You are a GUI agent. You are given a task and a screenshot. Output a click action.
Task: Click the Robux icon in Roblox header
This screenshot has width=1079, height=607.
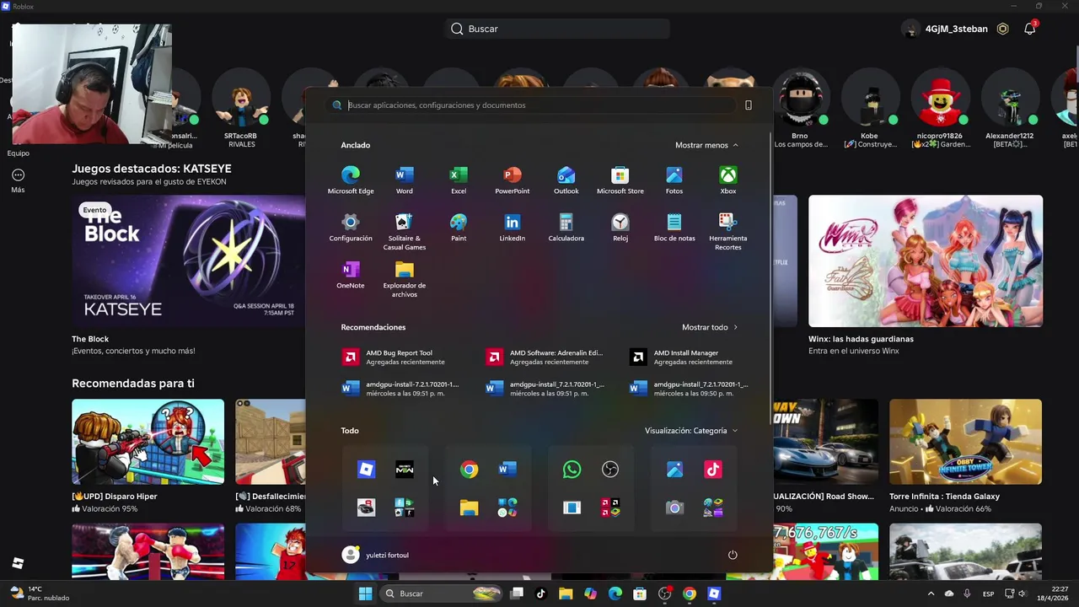pos(1002,29)
